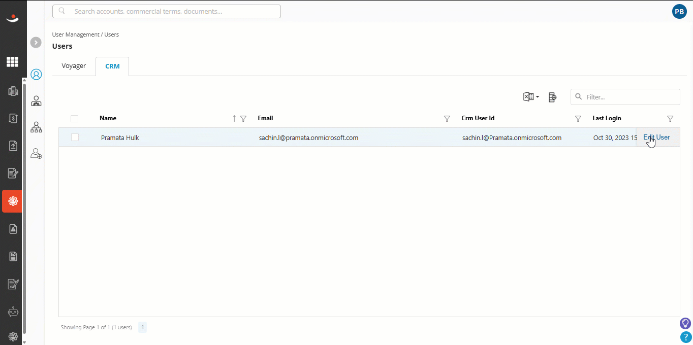Open the Last Login filter icon
The image size is (693, 345).
pyautogui.click(x=670, y=119)
